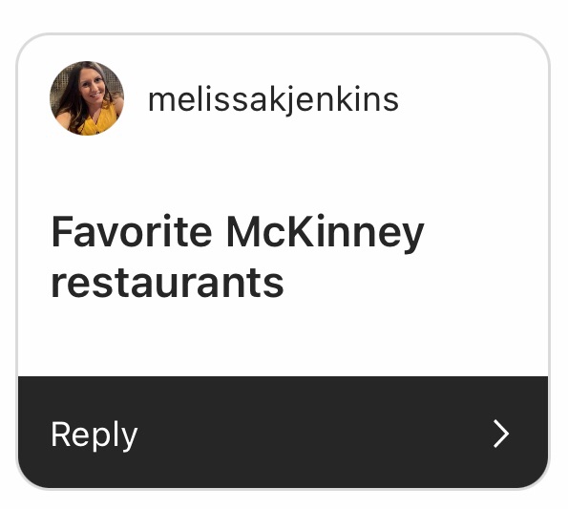Click the dark Reply bar

pyautogui.click(x=283, y=433)
